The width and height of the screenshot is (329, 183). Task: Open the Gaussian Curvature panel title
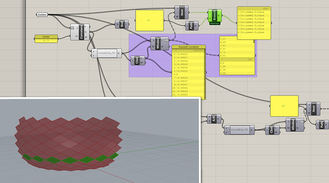point(189,47)
